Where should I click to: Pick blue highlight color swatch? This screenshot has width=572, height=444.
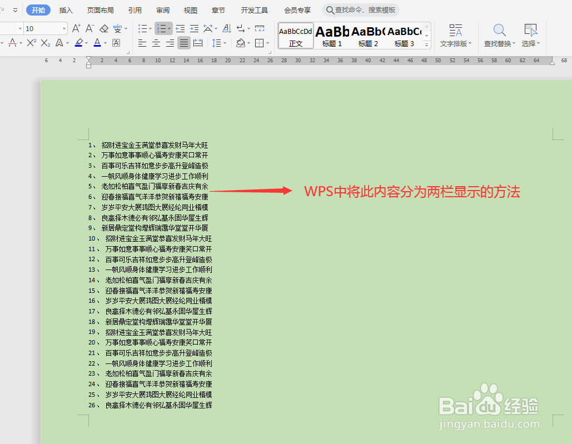click(x=78, y=43)
